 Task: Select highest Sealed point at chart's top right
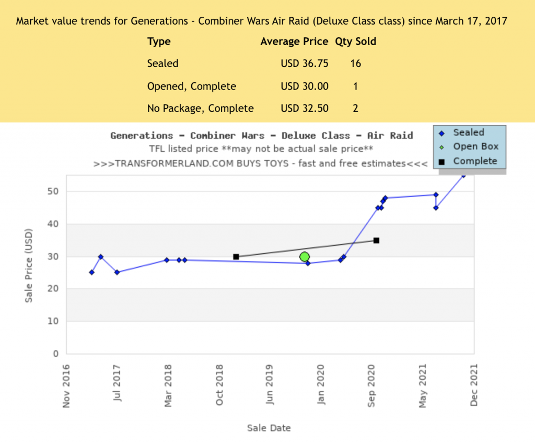pyautogui.click(x=464, y=175)
